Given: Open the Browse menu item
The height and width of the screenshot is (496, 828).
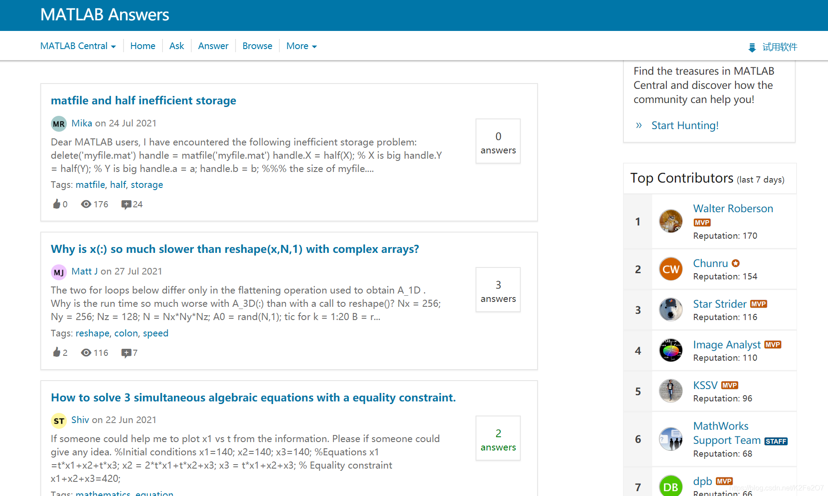Looking at the screenshot, I should (x=257, y=46).
